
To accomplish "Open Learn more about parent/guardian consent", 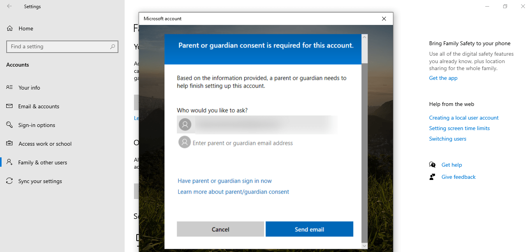I will pos(233,192).
